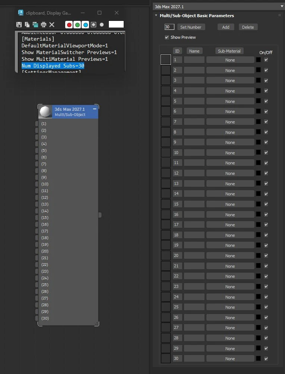Collapse Multi/Sub-Object Basic Parameters rollout
This screenshot has height=374, width=285.
point(156,16)
